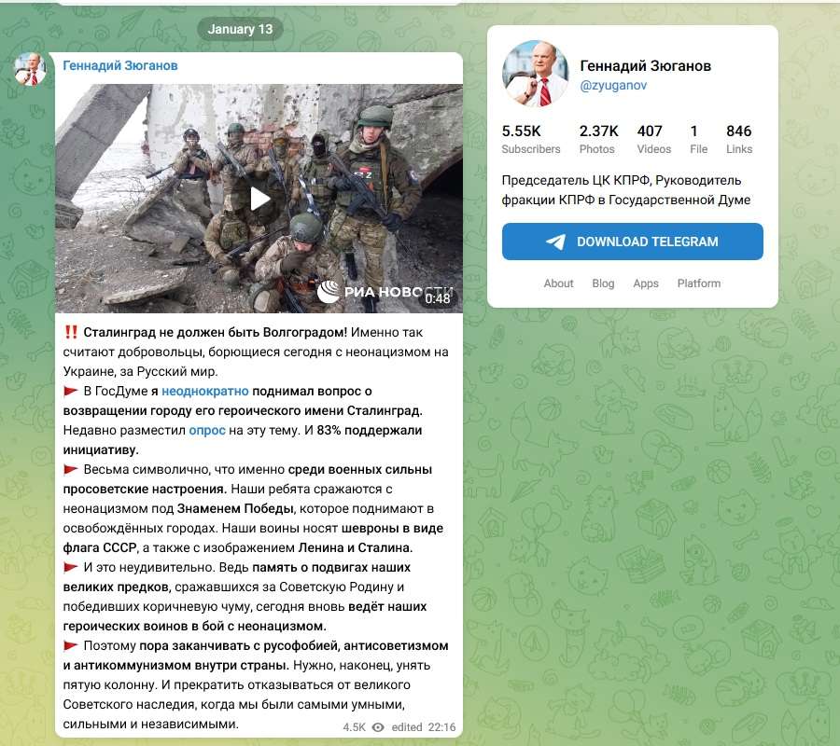Click the 0:48 video duration badge
Viewport: 840px width, 746px height.
click(438, 298)
